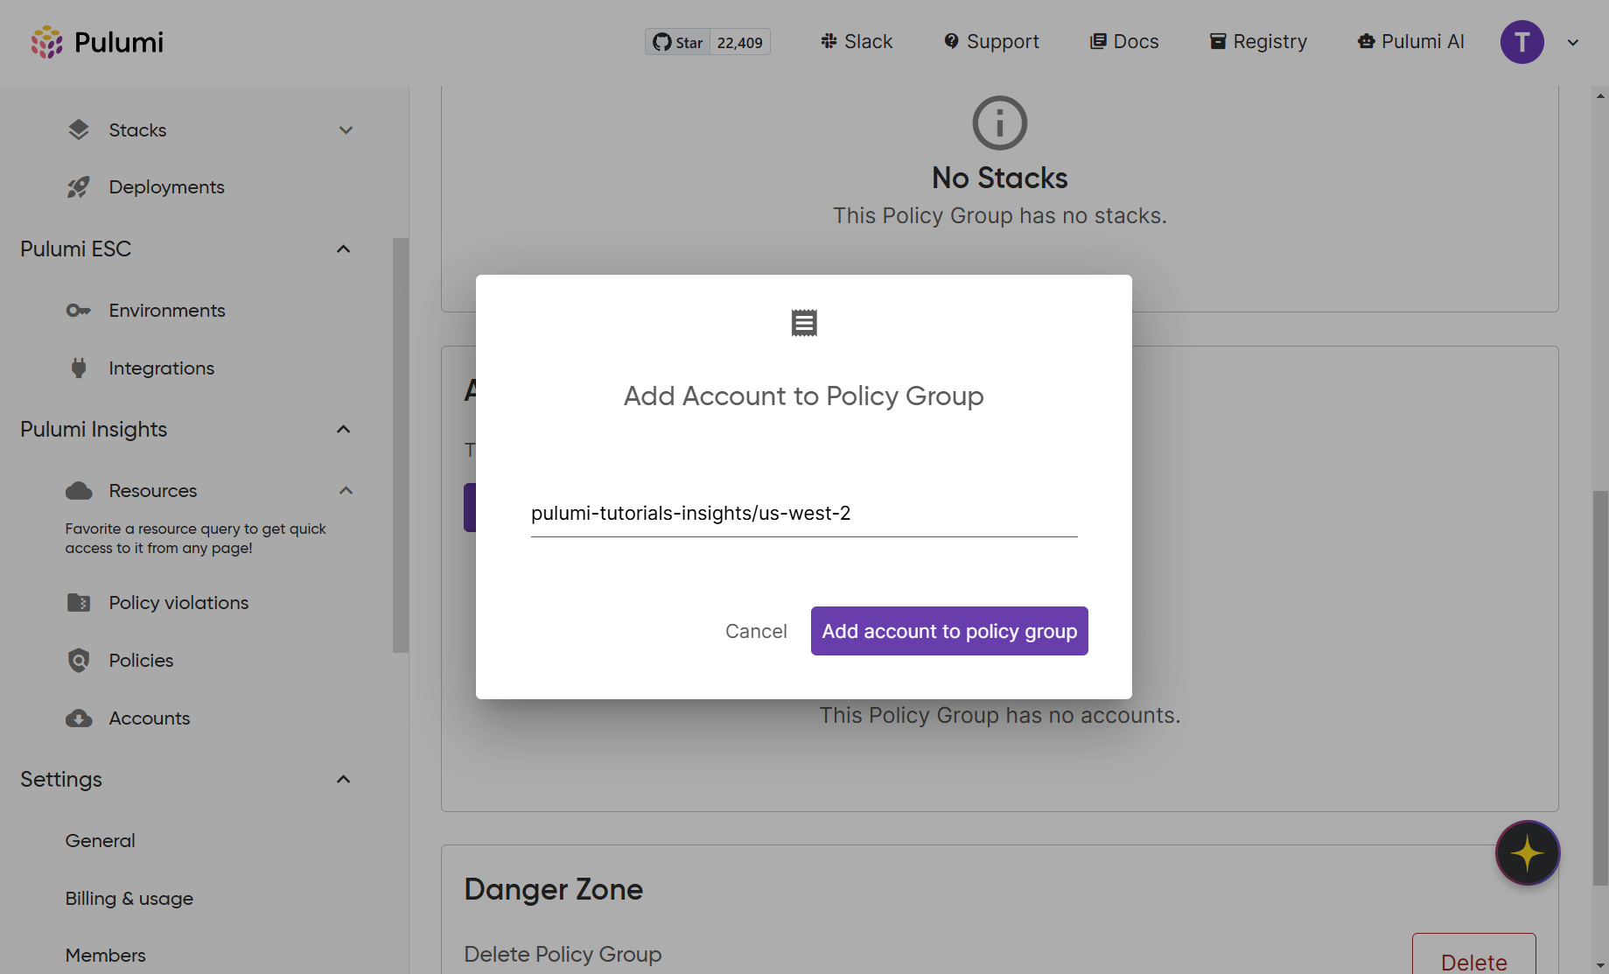Screen dimensions: 1609x974
Task: Click the Stacks layers icon in sidebar
Action: tap(79, 130)
